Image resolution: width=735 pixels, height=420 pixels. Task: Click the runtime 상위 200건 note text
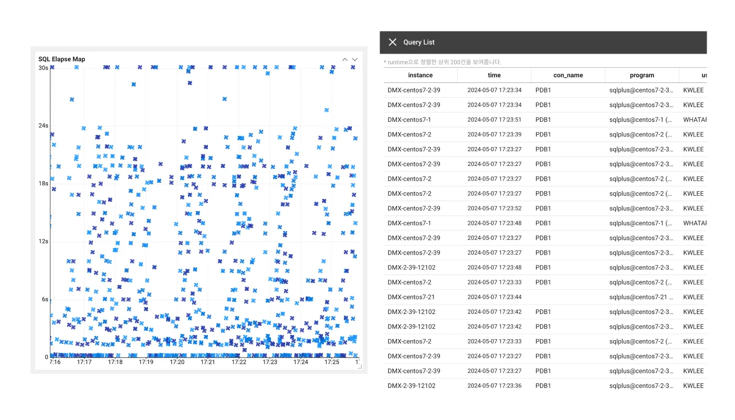coord(443,62)
